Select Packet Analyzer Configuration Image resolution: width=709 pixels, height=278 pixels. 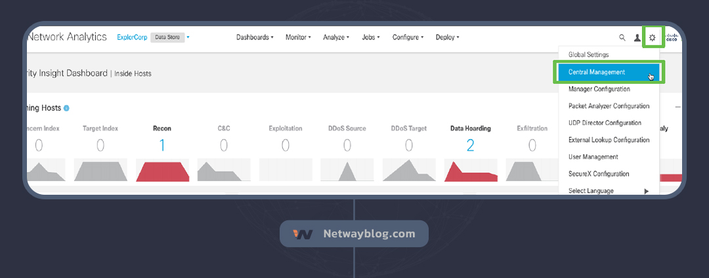coord(609,106)
